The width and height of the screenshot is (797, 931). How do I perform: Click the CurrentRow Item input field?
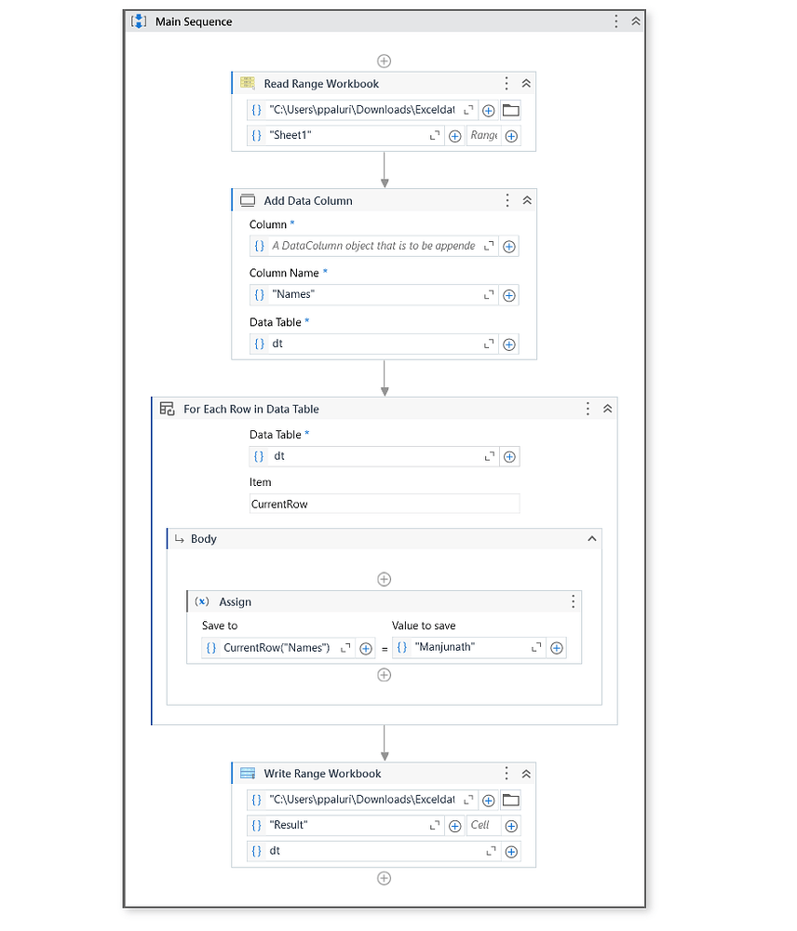(x=382, y=504)
